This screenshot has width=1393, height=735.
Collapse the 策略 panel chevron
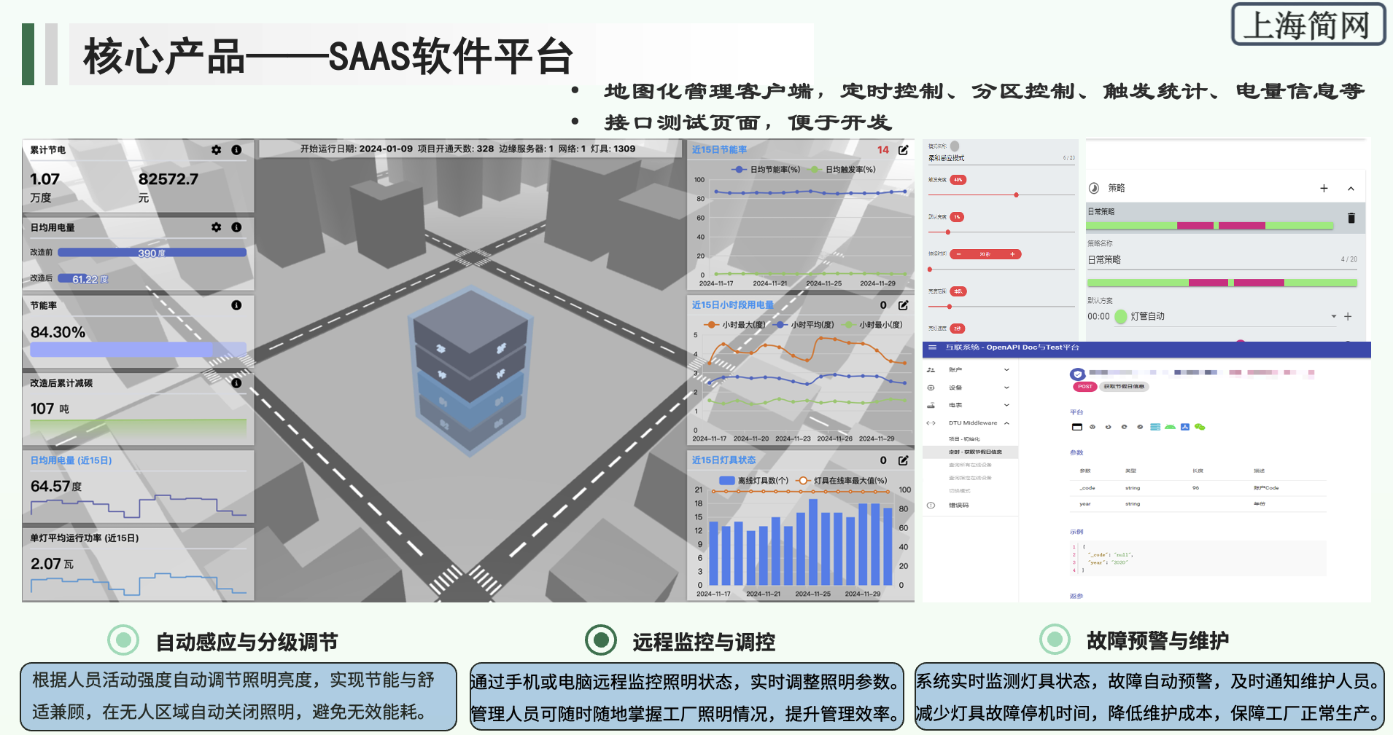pyautogui.click(x=1351, y=189)
